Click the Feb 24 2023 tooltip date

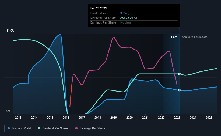[99, 8]
